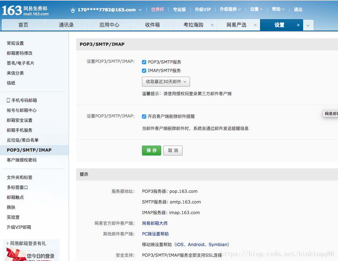Click the 专业版 link
Screen dimensions: 338x261
(x=179, y=10)
